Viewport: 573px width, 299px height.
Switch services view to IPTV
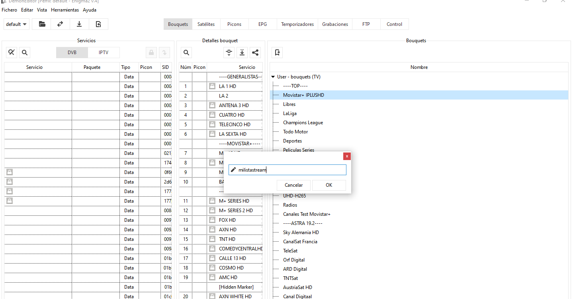pyautogui.click(x=104, y=52)
